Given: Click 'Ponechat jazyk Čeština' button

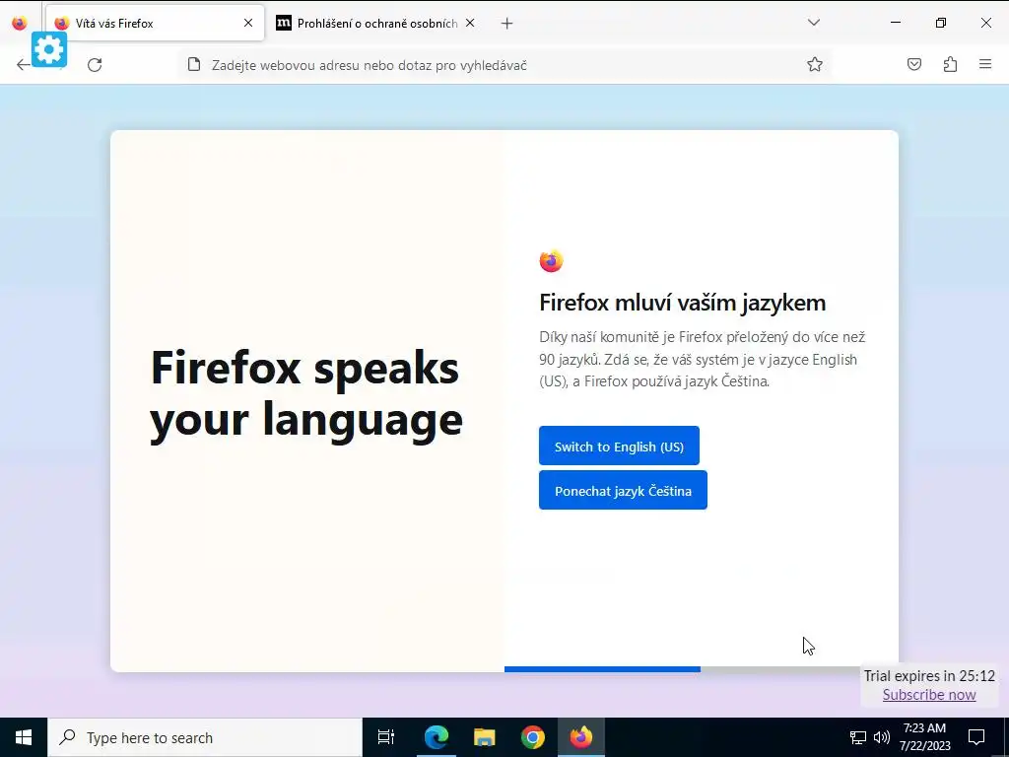Looking at the screenshot, I should tap(623, 490).
